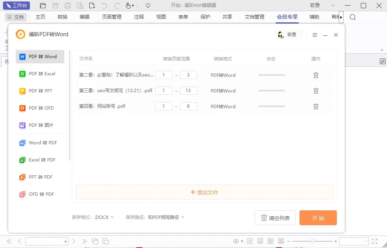Image resolution: width=387 pixels, height=248 pixels.
Task: Go to the previous page arrow
Action: pyautogui.click(x=20, y=241)
